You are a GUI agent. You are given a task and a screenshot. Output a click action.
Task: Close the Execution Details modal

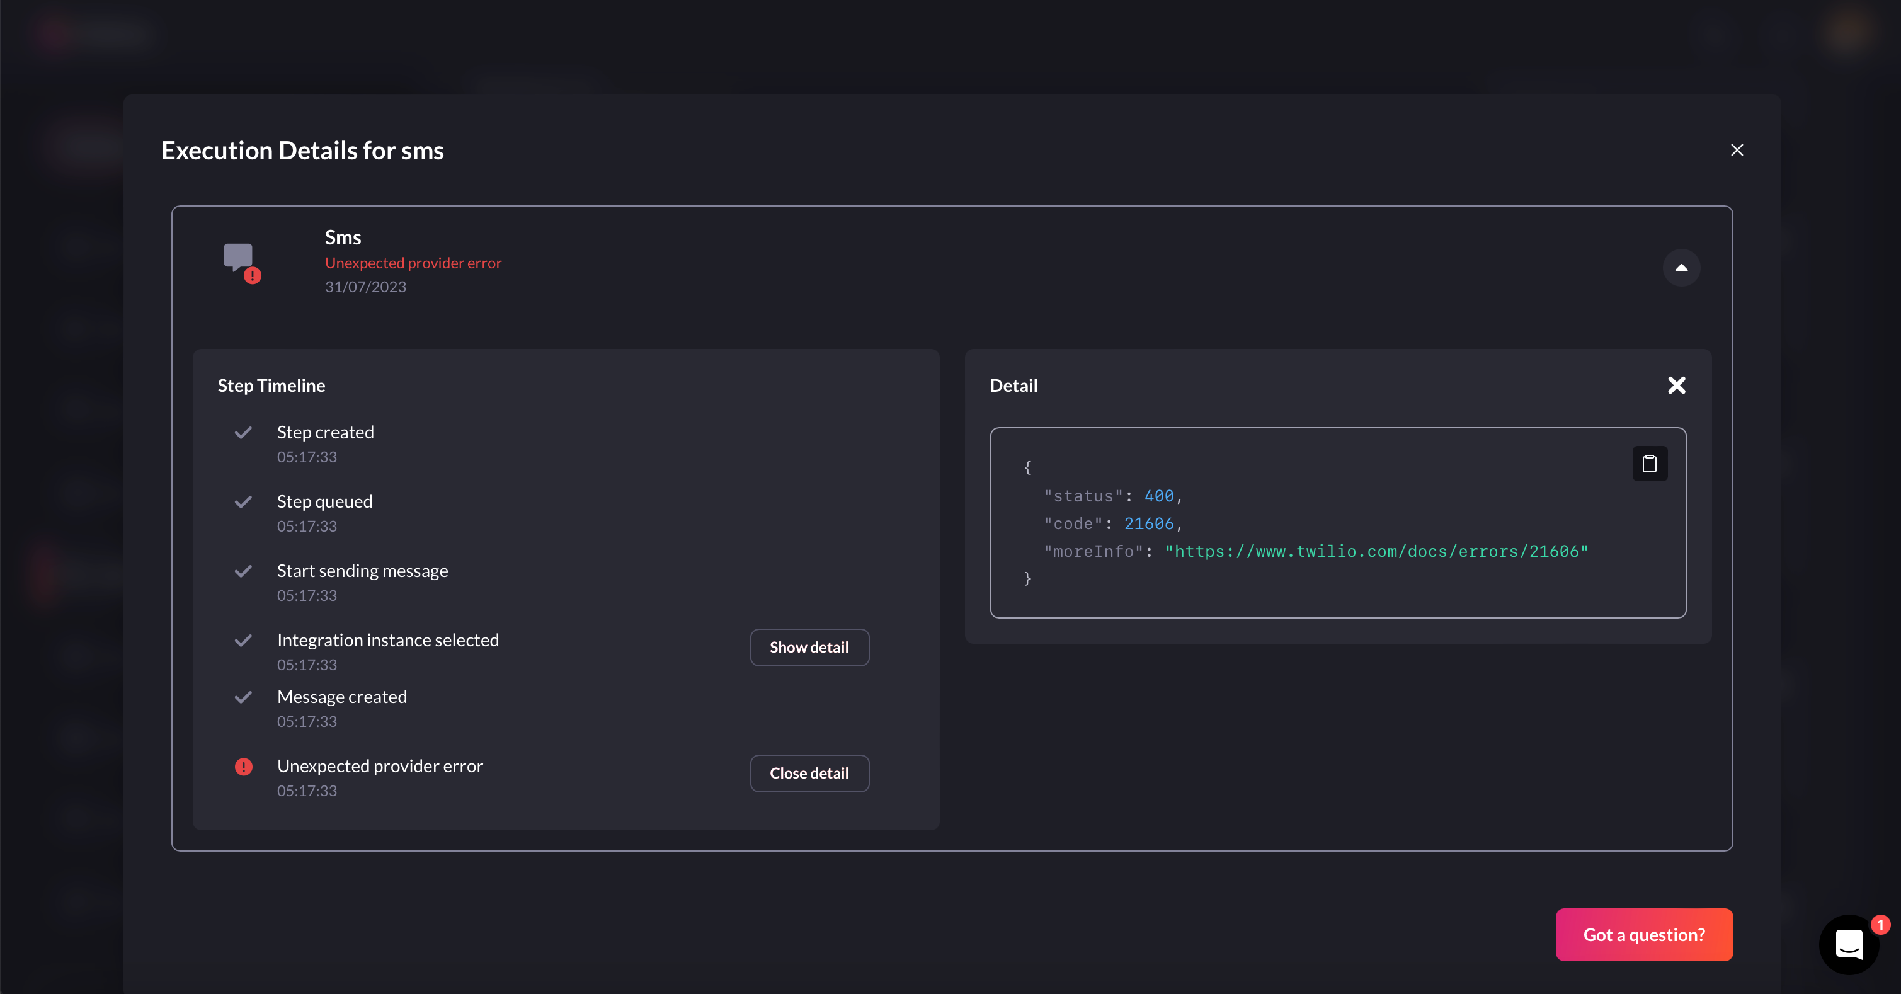[1737, 150]
